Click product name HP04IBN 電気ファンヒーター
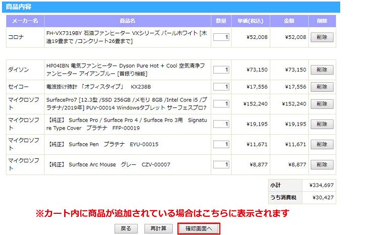Image resolution: width=373 pixels, height=235 pixels. click(x=126, y=70)
